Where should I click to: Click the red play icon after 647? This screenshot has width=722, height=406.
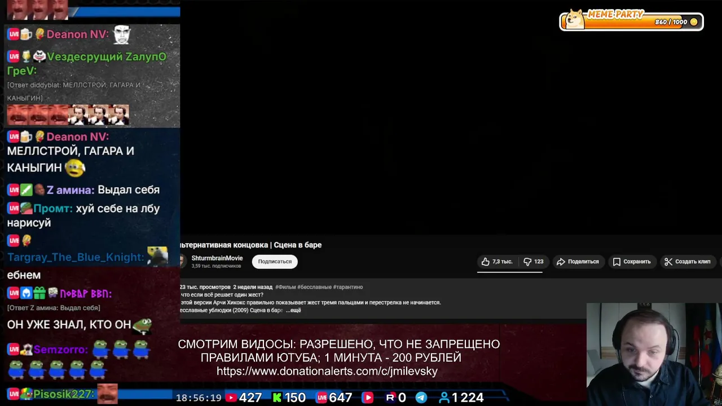pos(368,398)
